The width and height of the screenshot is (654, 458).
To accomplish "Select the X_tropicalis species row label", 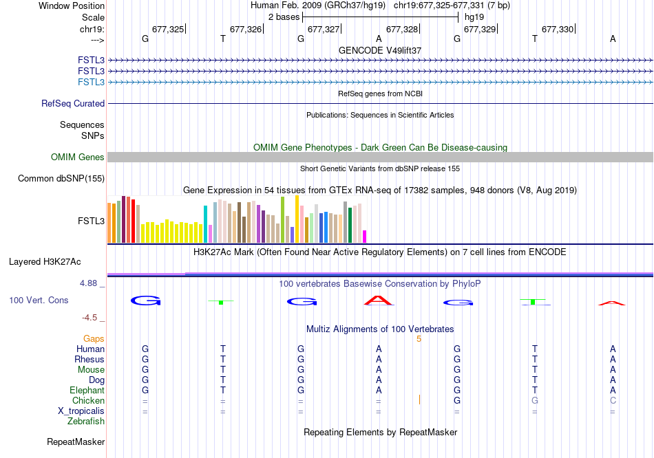I will click(x=81, y=411).
